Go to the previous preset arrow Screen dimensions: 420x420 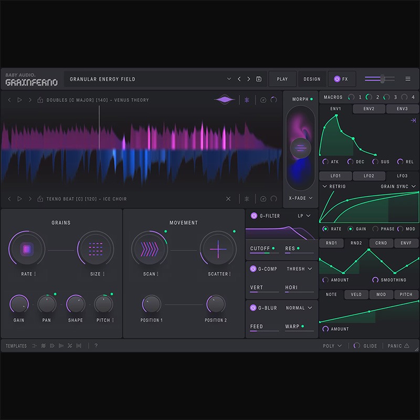(x=239, y=79)
